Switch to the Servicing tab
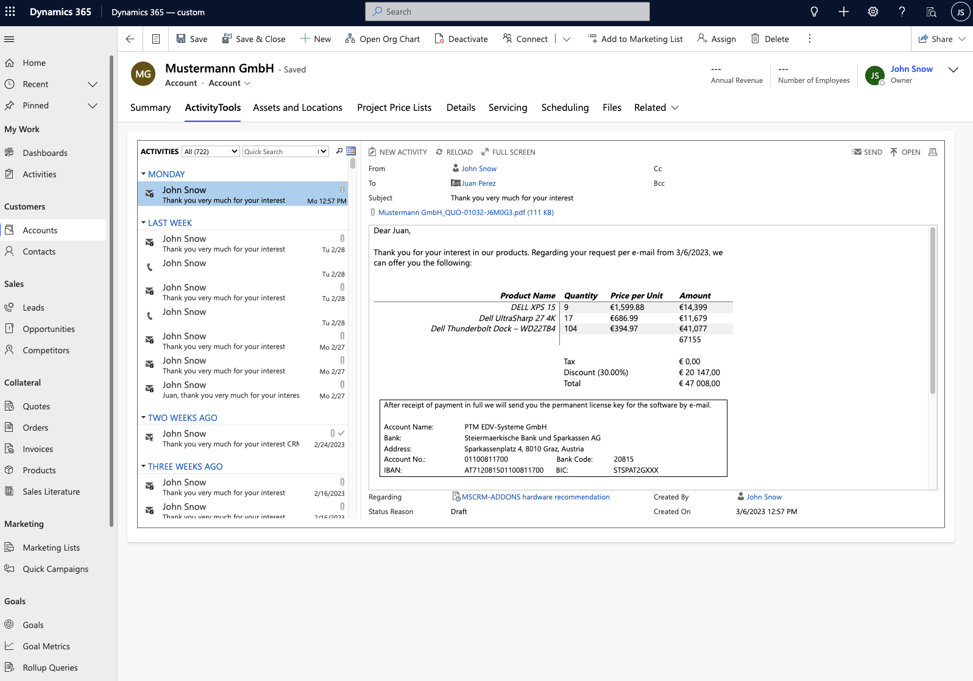The image size is (973, 681). pos(508,108)
